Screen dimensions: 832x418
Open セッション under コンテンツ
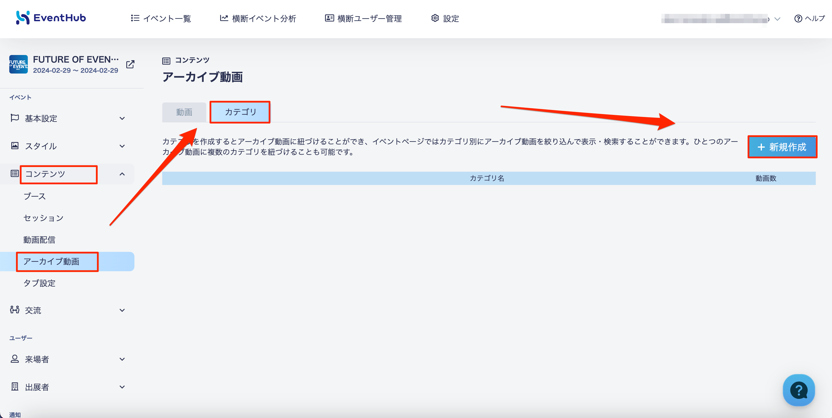(x=43, y=218)
